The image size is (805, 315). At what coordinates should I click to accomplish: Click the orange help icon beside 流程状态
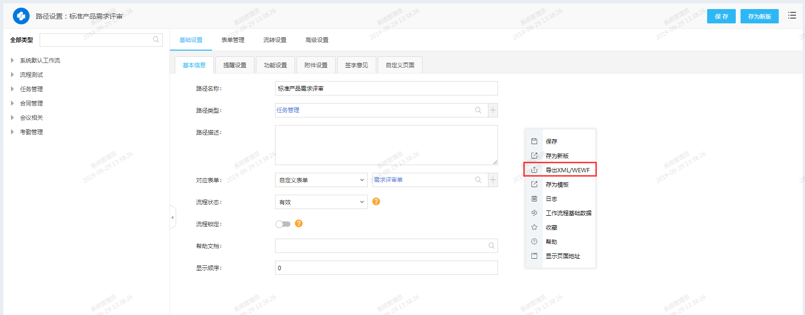pos(376,201)
